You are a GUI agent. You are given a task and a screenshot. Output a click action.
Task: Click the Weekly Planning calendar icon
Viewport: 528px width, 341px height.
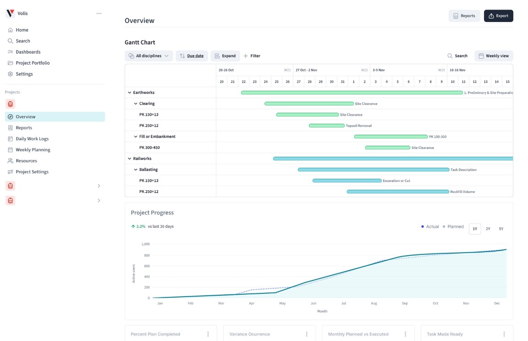[x=11, y=150]
